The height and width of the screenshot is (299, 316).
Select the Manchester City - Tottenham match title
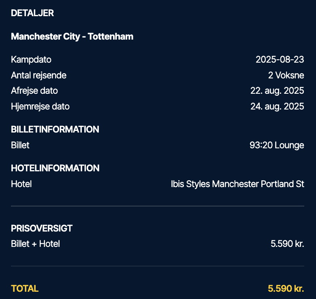click(x=72, y=37)
